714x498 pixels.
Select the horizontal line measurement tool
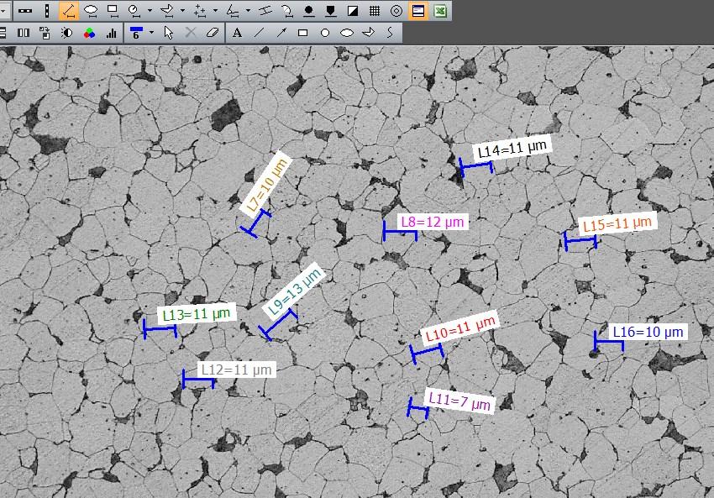pyautogui.click(x=25, y=10)
